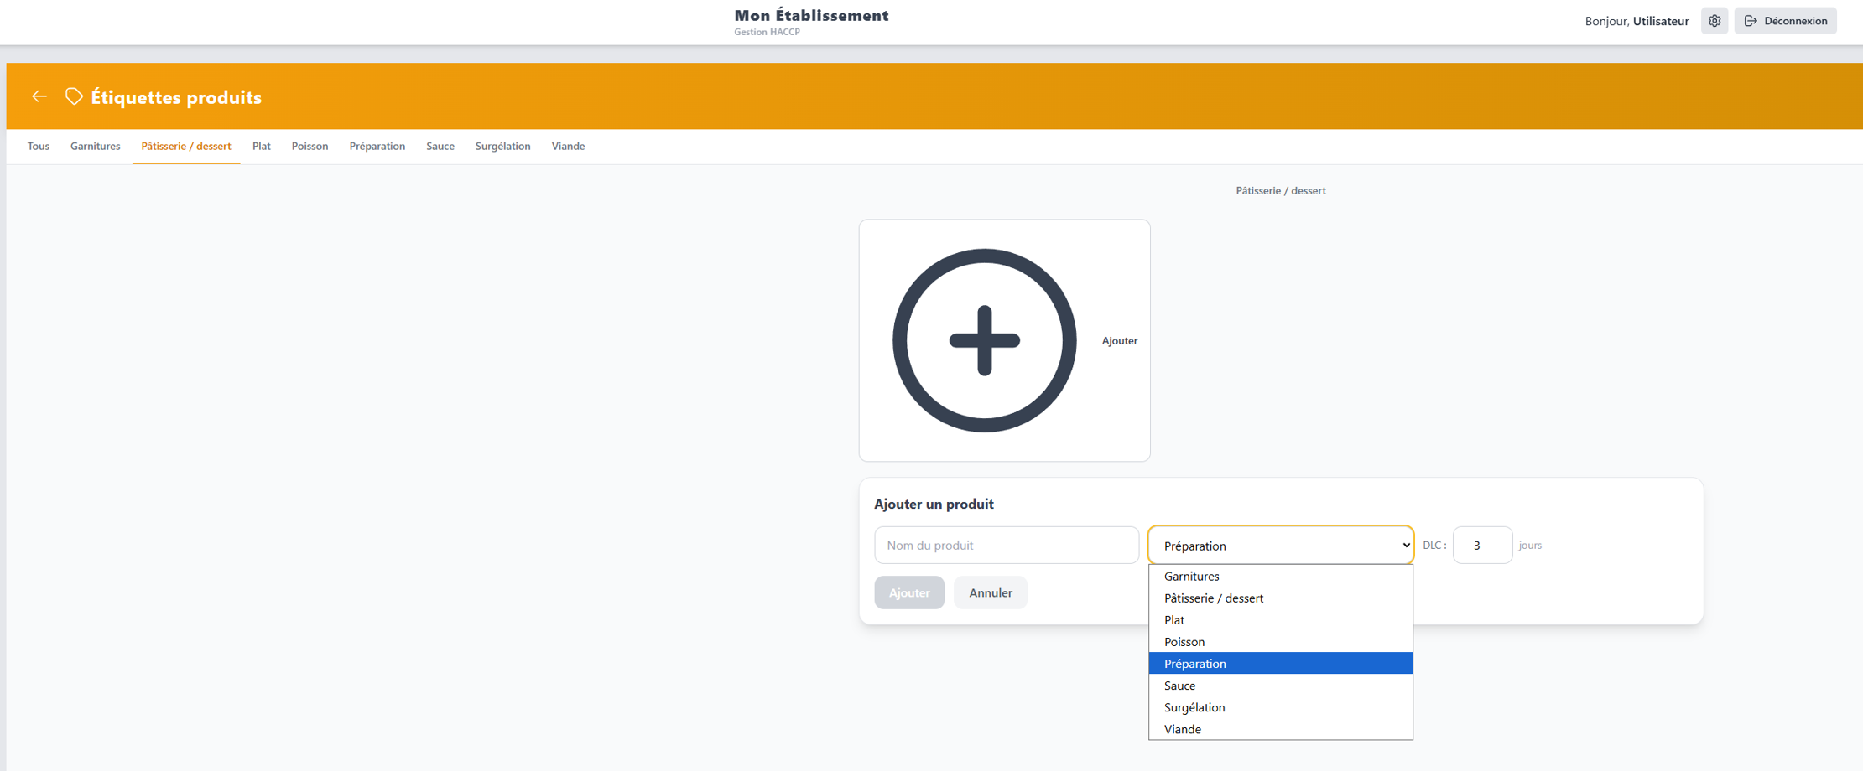Click the big plus circle icon
The image size is (1863, 771).
pos(984,340)
